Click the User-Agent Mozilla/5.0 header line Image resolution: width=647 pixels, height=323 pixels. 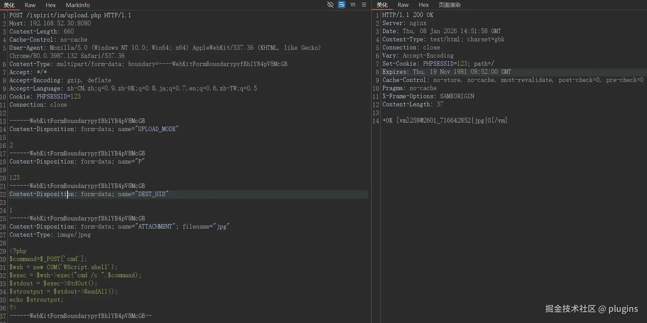(165, 48)
